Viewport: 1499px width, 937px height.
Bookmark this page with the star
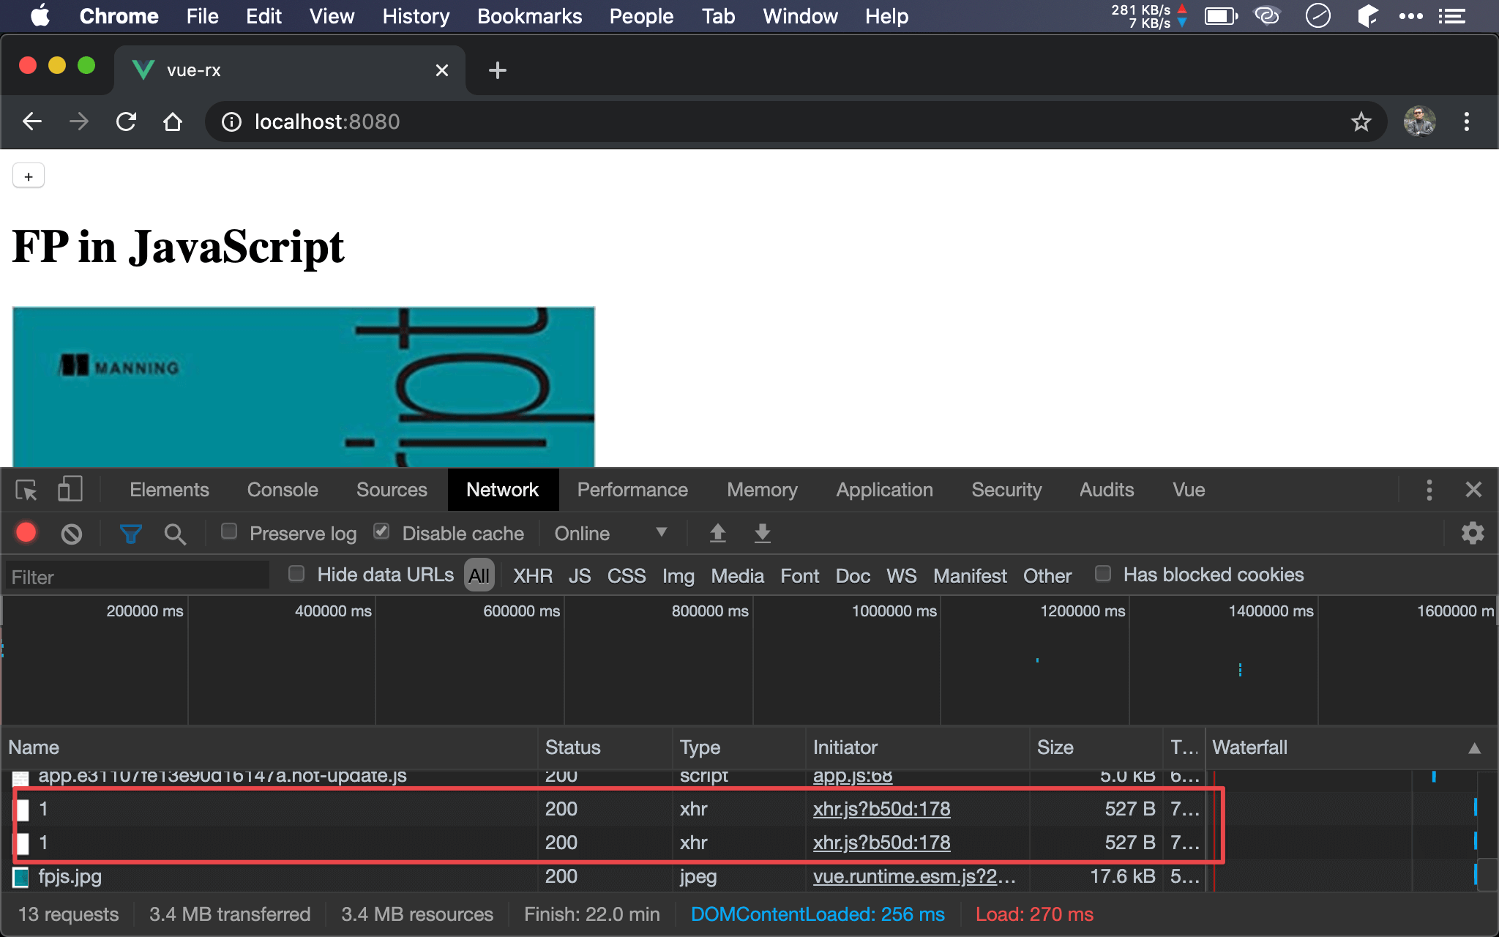tap(1361, 122)
